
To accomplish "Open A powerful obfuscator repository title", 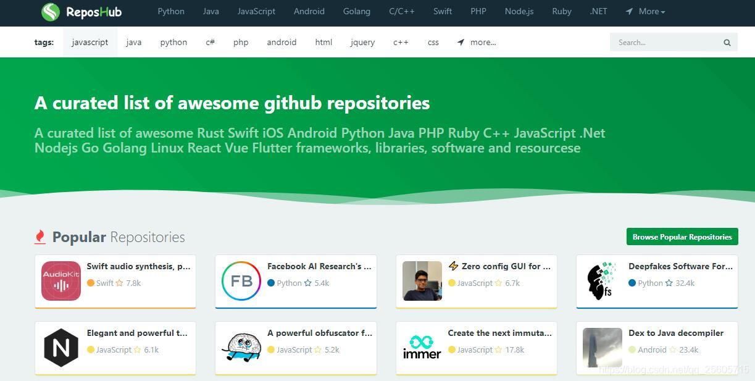I will (x=320, y=333).
